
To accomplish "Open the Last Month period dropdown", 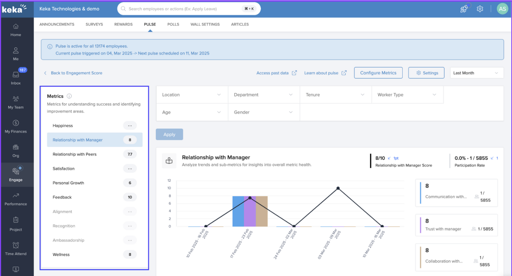I will click(x=476, y=73).
